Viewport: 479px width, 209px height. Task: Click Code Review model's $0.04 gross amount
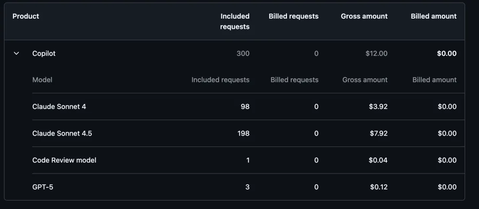click(378, 160)
